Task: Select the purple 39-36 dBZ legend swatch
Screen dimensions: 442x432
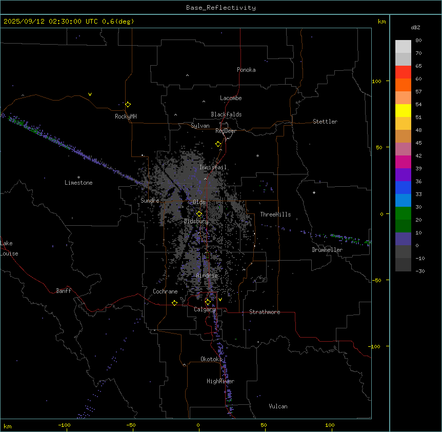Action: [x=403, y=174]
